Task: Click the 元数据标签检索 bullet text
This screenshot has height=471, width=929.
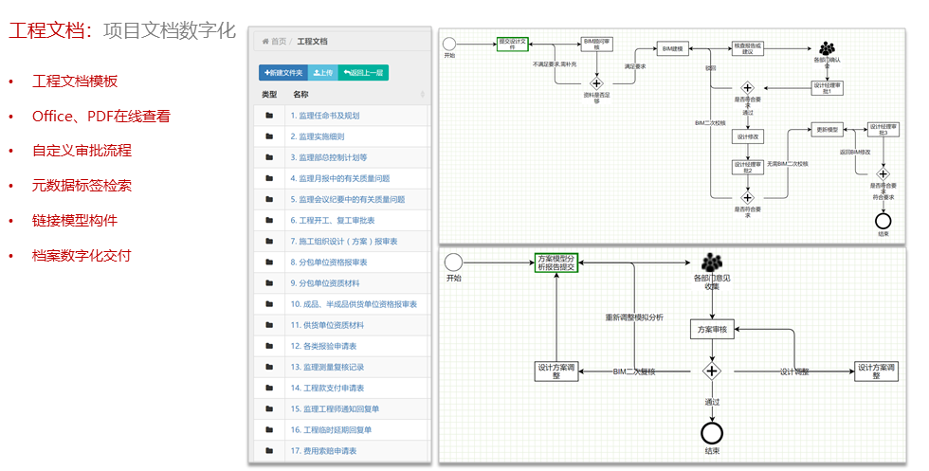Action: click(82, 186)
